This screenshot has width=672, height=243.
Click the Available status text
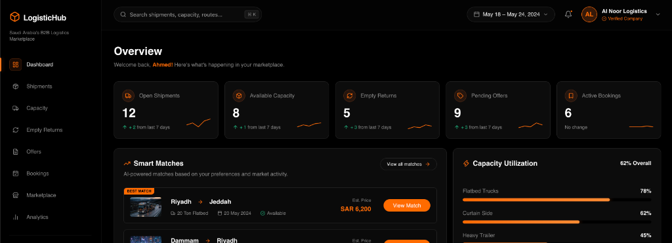[x=276, y=213]
